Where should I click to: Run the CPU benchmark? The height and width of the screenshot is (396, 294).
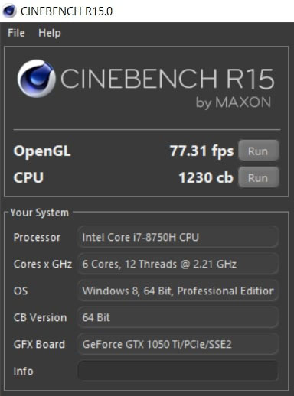coord(259,177)
